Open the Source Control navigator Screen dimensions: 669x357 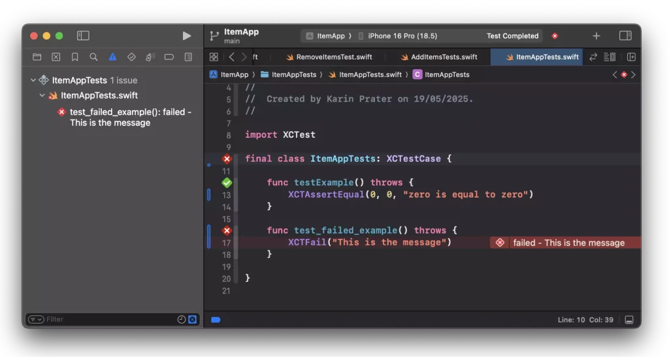(56, 57)
